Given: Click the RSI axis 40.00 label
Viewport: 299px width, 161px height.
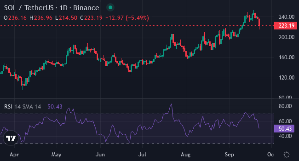Looking at the screenshot, I should click(x=285, y=136).
